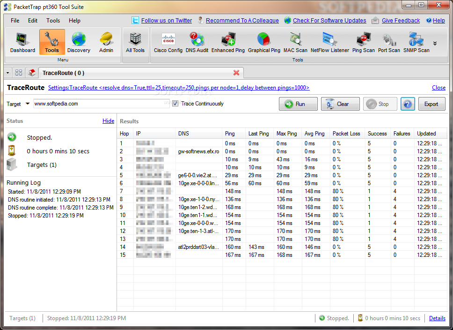
Task: Open the Edit menu
Action: [33, 21]
